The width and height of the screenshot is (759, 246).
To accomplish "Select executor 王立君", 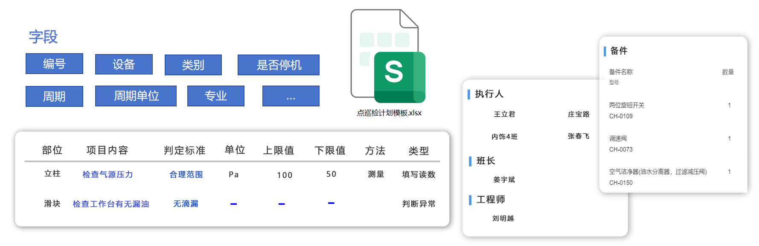I will point(504,114).
